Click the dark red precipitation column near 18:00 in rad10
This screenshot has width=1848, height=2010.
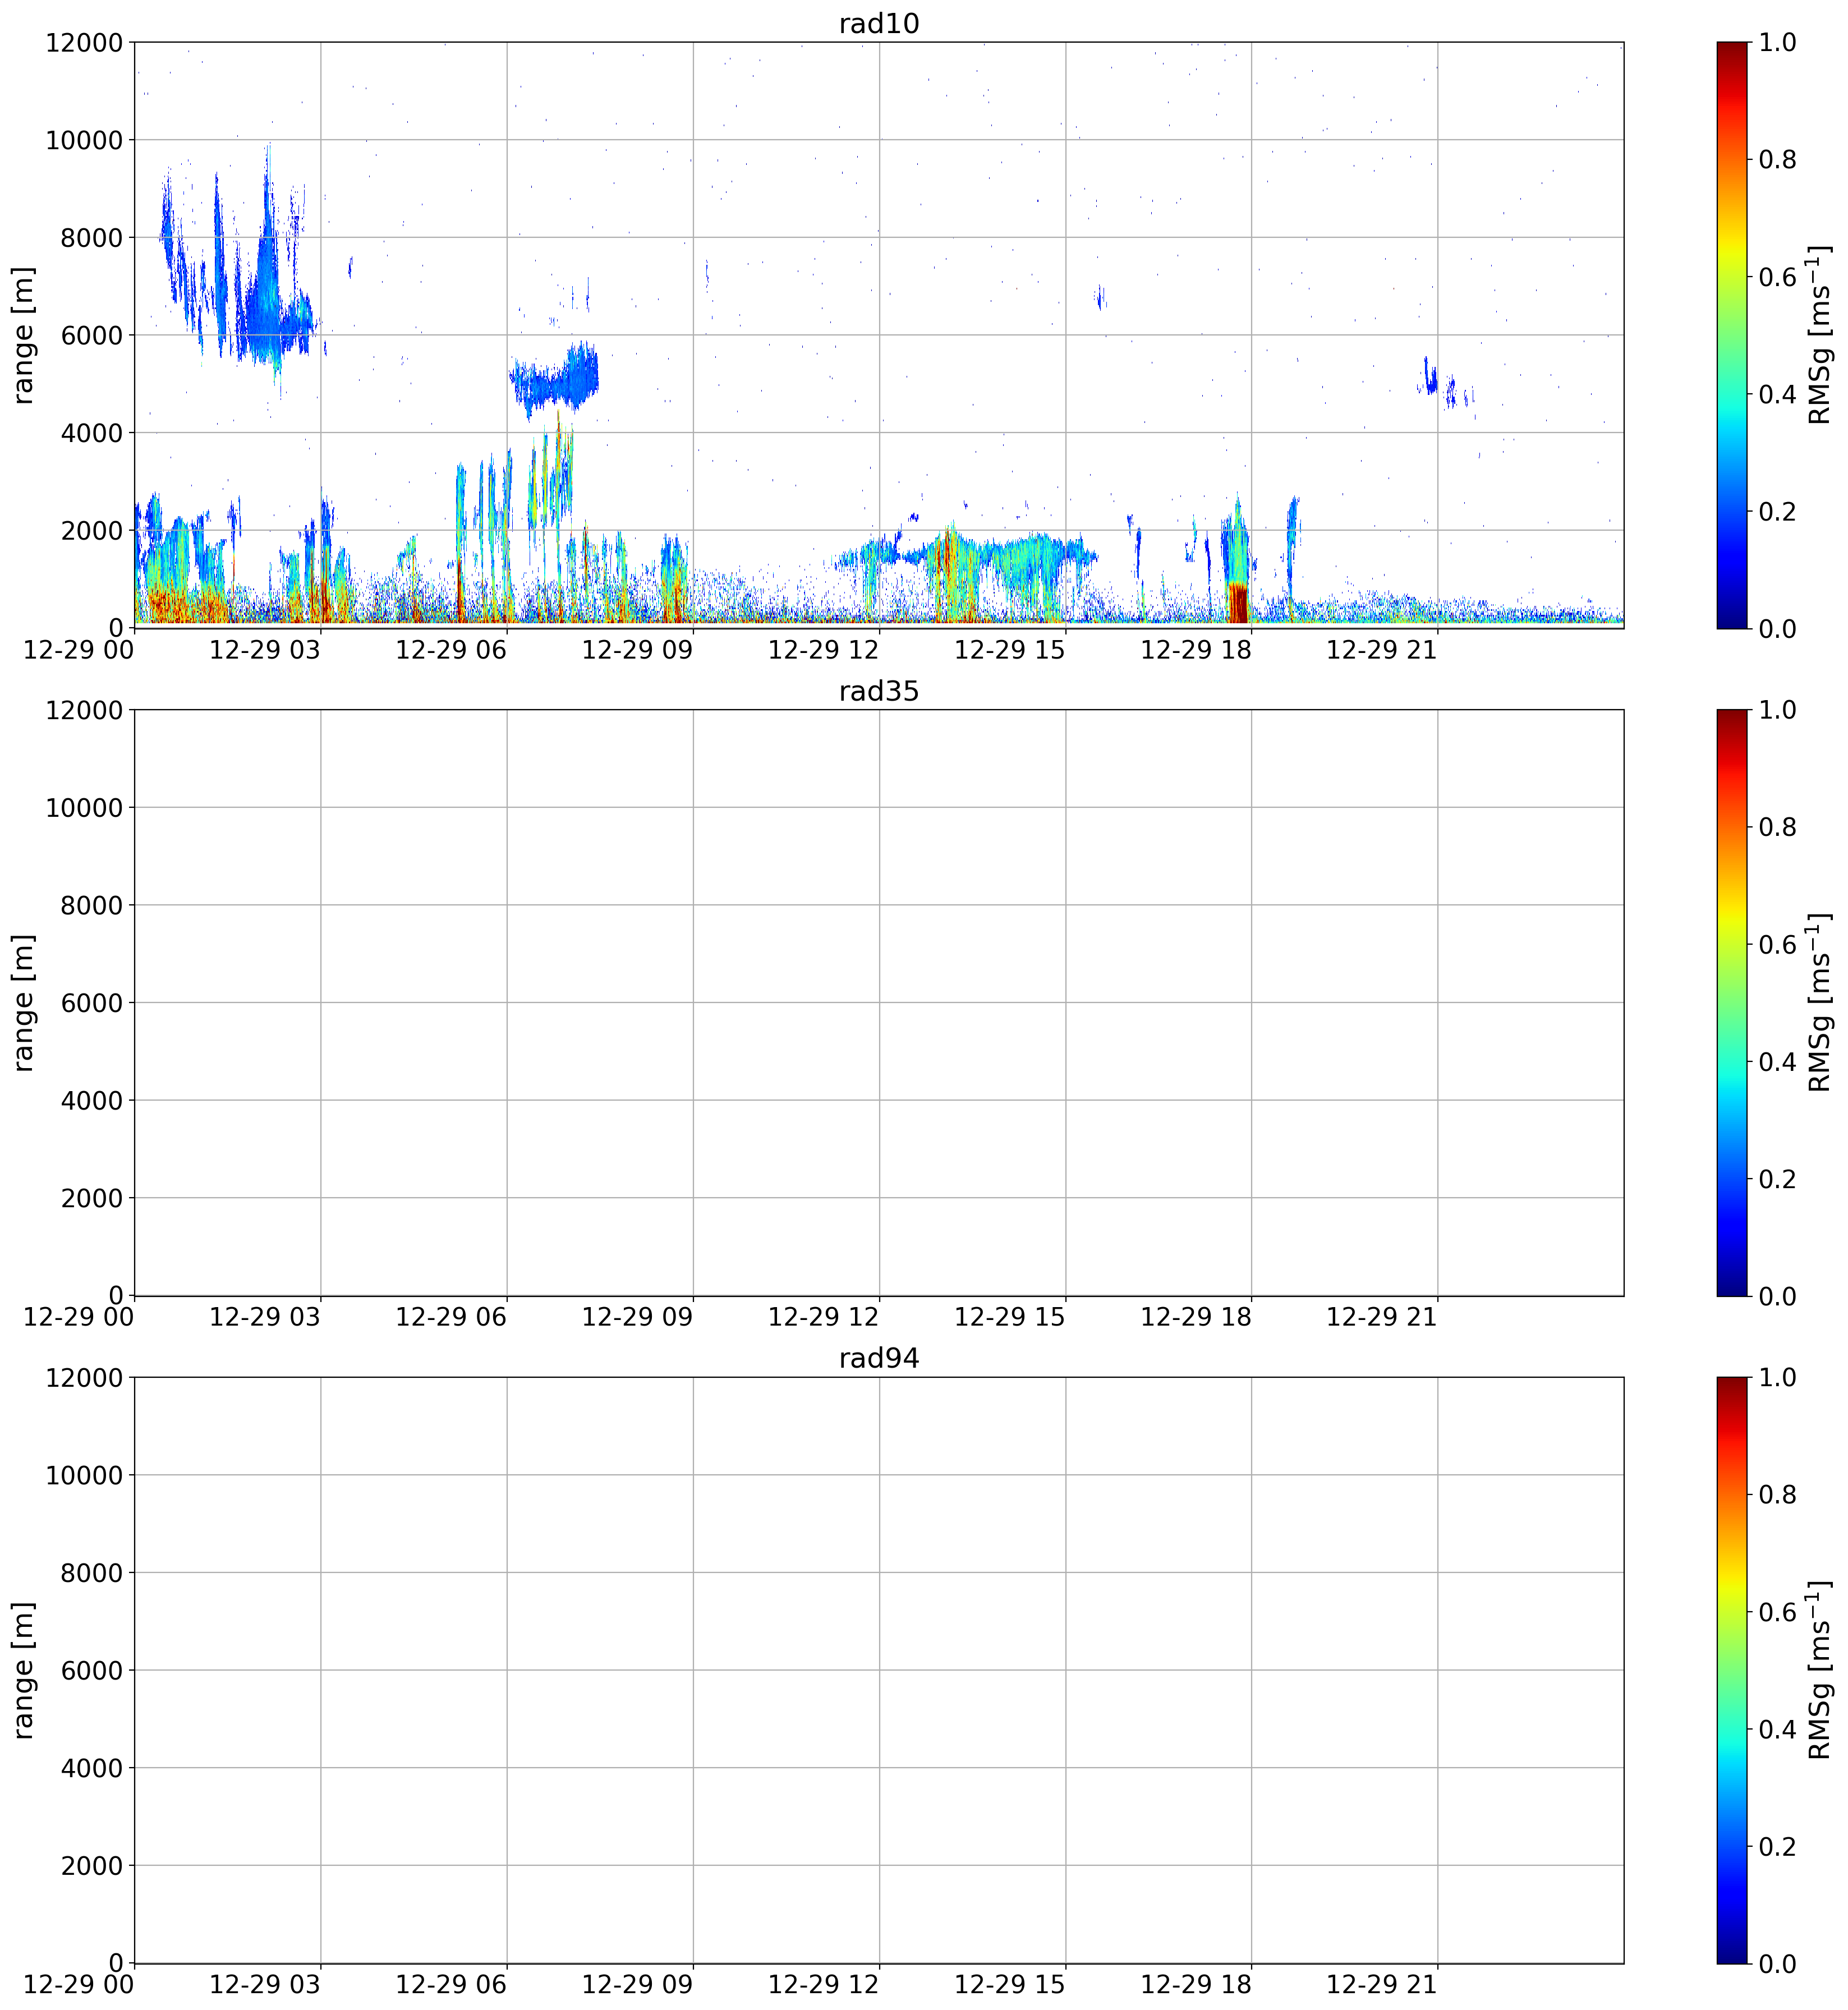[x=1238, y=602]
